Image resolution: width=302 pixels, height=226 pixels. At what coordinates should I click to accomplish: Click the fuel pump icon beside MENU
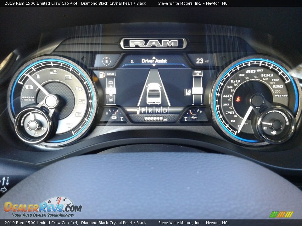tap(102, 75)
